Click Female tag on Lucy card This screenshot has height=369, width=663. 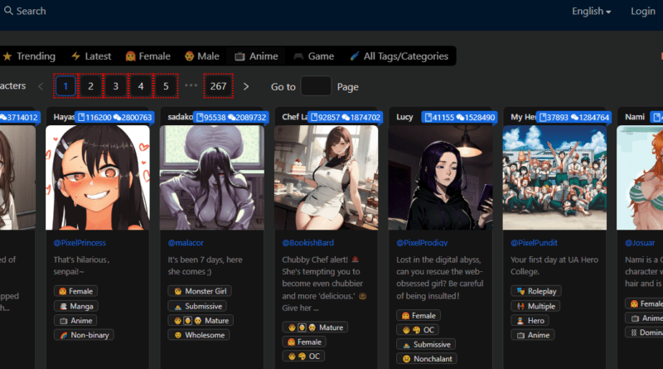419,316
